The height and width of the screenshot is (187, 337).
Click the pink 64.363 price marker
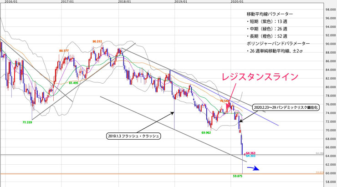250,153
